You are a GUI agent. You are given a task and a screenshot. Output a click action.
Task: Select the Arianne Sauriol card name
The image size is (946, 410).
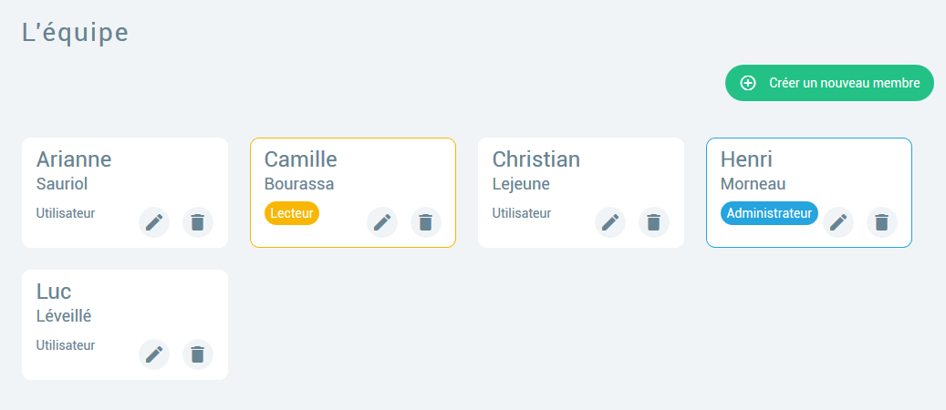pyautogui.click(x=74, y=160)
